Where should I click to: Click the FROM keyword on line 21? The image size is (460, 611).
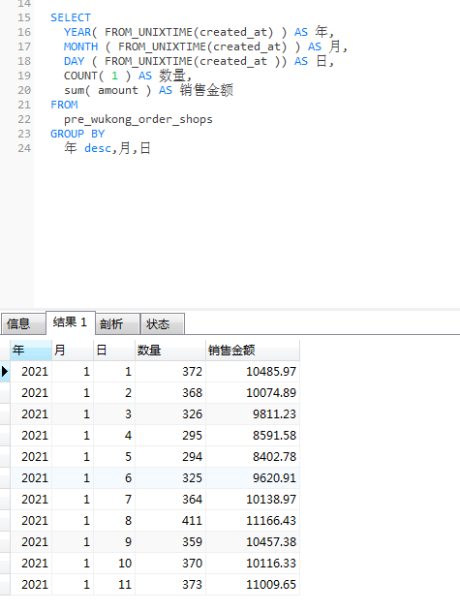tap(64, 105)
